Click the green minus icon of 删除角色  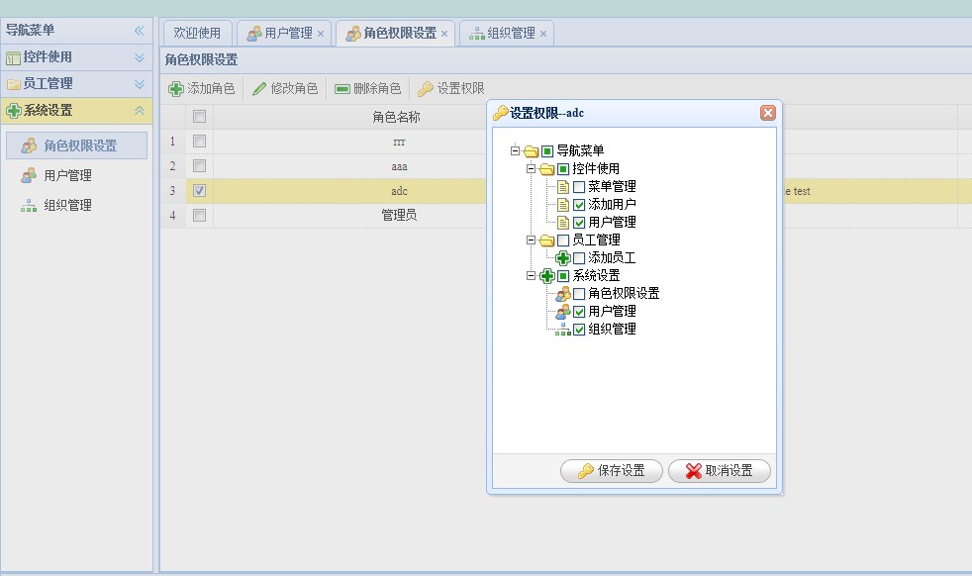pyautogui.click(x=342, y=89)
